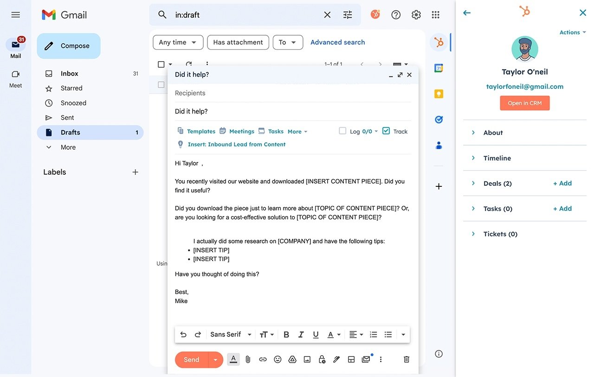The image size is (594, 377).
Task: Enable the Track checkbox
Action: (386, 131)
